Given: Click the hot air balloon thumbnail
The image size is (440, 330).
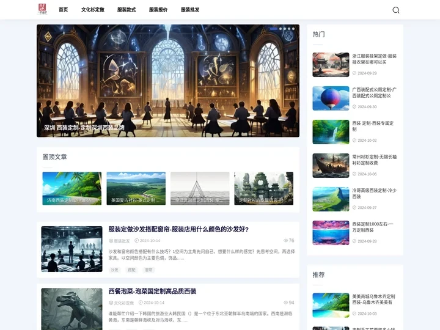Looking at the screenshot, I should click(331, 98).
